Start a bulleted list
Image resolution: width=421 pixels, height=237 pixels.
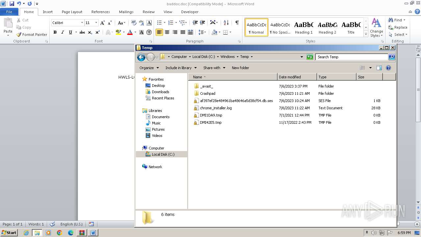pyautogui.click(x=159, y=23)
